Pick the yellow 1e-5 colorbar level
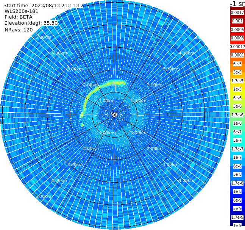Viewport: 245px width, 230px height. tap(237, 89)
